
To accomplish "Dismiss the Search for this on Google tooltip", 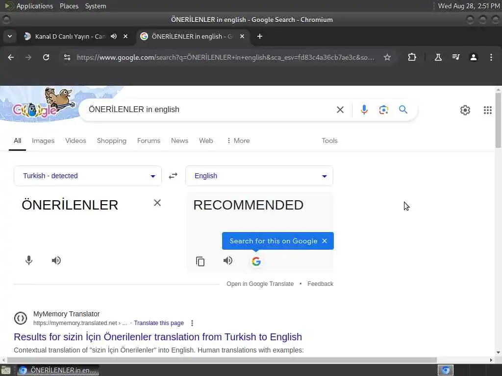I will [325, 241].
